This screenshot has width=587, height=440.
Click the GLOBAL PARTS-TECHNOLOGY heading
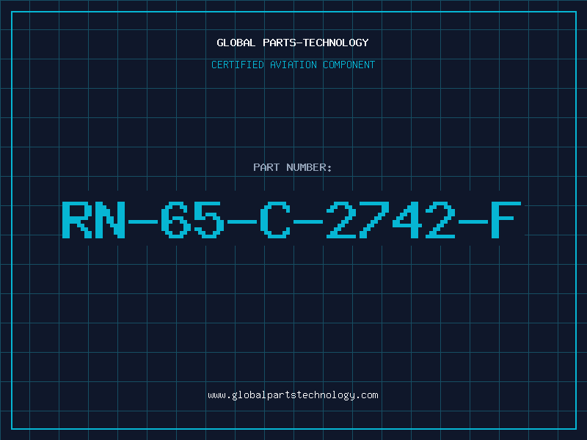tap(293, 43)
